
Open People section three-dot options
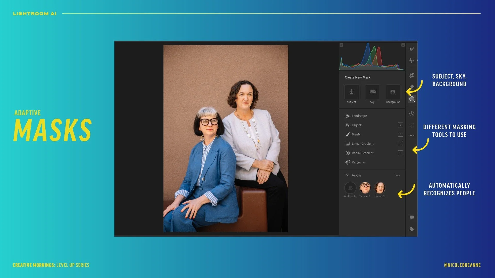point(398,175)
